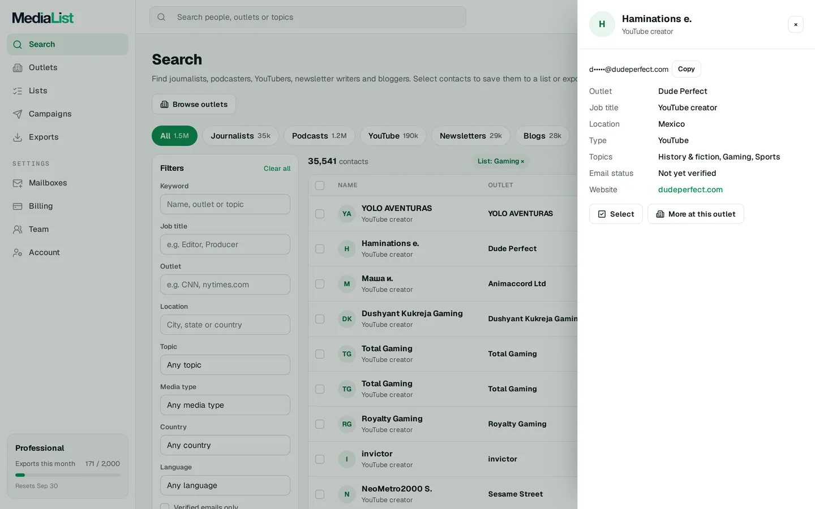Click the Billing card icon
Screen dimensions: 815x509
[x=18, y=206]
